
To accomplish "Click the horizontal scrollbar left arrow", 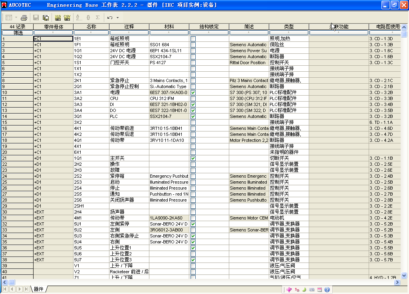I will (x=5, y=282).
